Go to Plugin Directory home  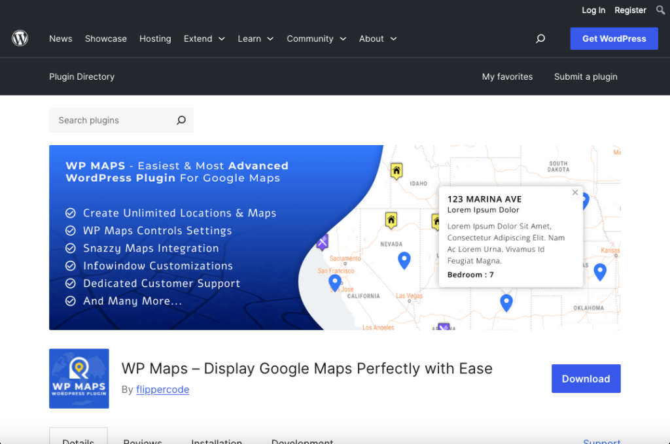[82, 77]
